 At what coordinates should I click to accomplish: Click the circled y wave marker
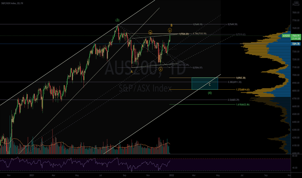coord(170,30)
